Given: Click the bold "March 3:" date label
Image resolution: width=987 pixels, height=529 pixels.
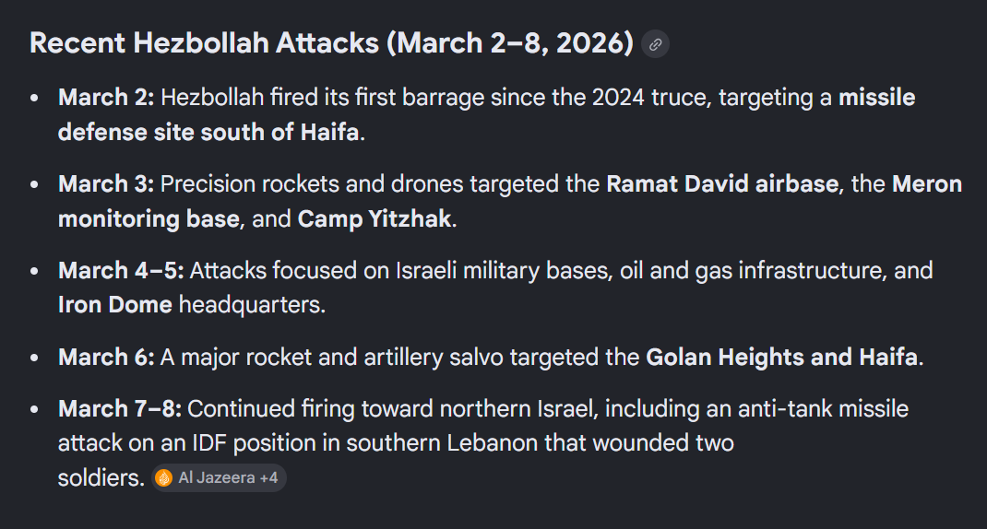Looking at the screenshot, I should coord(106,184).
